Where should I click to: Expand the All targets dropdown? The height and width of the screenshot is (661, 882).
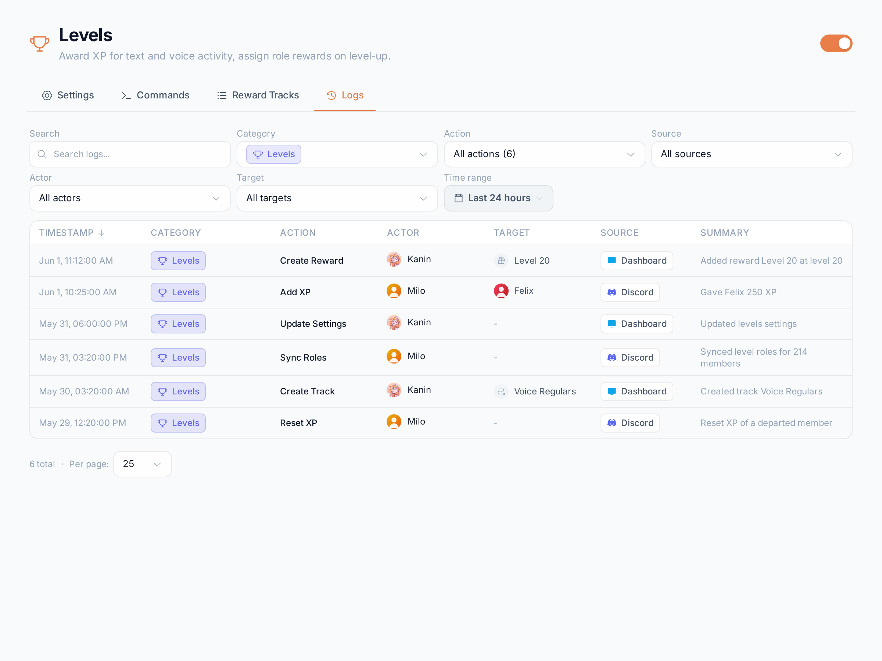[x=337, y=198]
